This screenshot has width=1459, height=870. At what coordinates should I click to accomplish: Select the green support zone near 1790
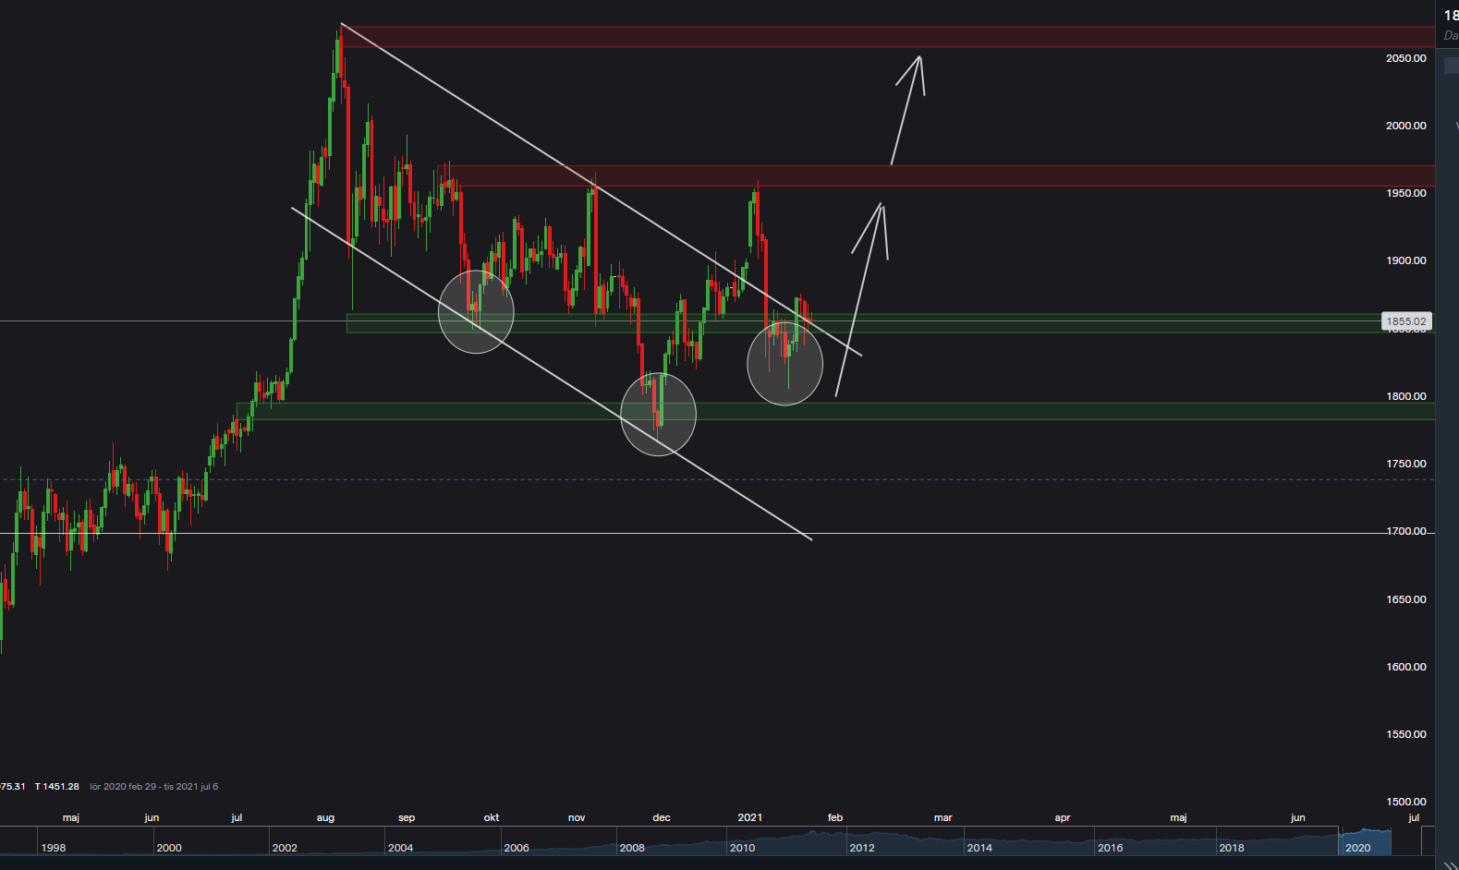click(x=835, y=411)
